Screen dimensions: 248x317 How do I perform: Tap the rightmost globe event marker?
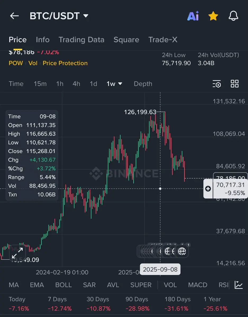tap(182, 251)
